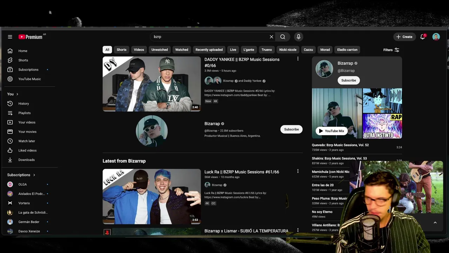The height and width of the screenshot is (253, 449).
Task: Open Liked videos in the sidebar
Action: pyautogui.click(x=28, y=150)
